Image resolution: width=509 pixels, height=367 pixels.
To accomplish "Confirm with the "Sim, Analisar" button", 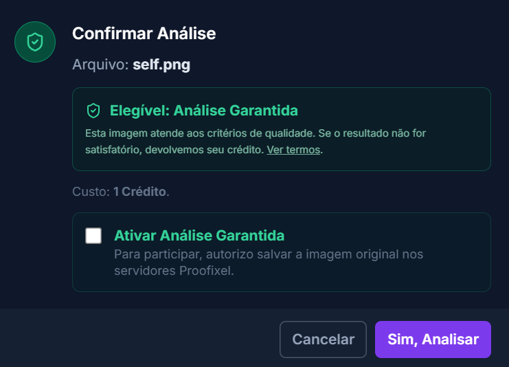I will tap(433, 340).
